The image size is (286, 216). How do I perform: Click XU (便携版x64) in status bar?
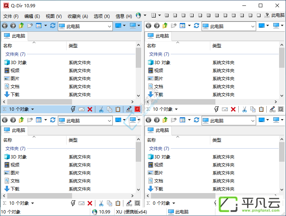click(x=131, y=212)
